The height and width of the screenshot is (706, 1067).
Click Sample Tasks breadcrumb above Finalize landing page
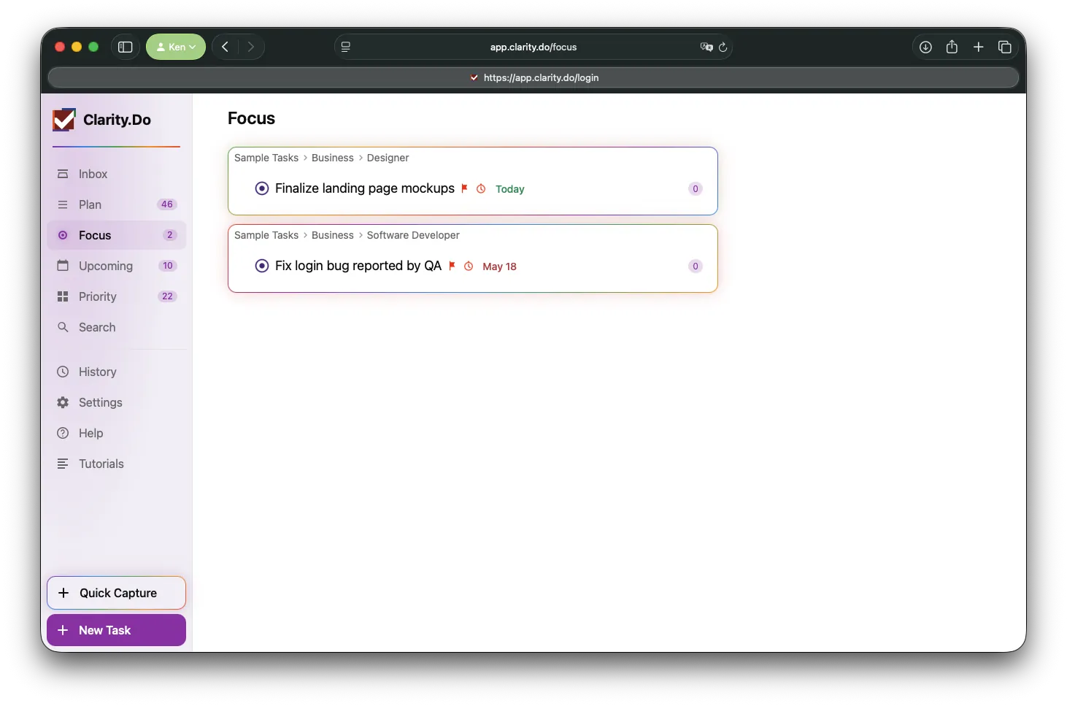tap(266, 158)
